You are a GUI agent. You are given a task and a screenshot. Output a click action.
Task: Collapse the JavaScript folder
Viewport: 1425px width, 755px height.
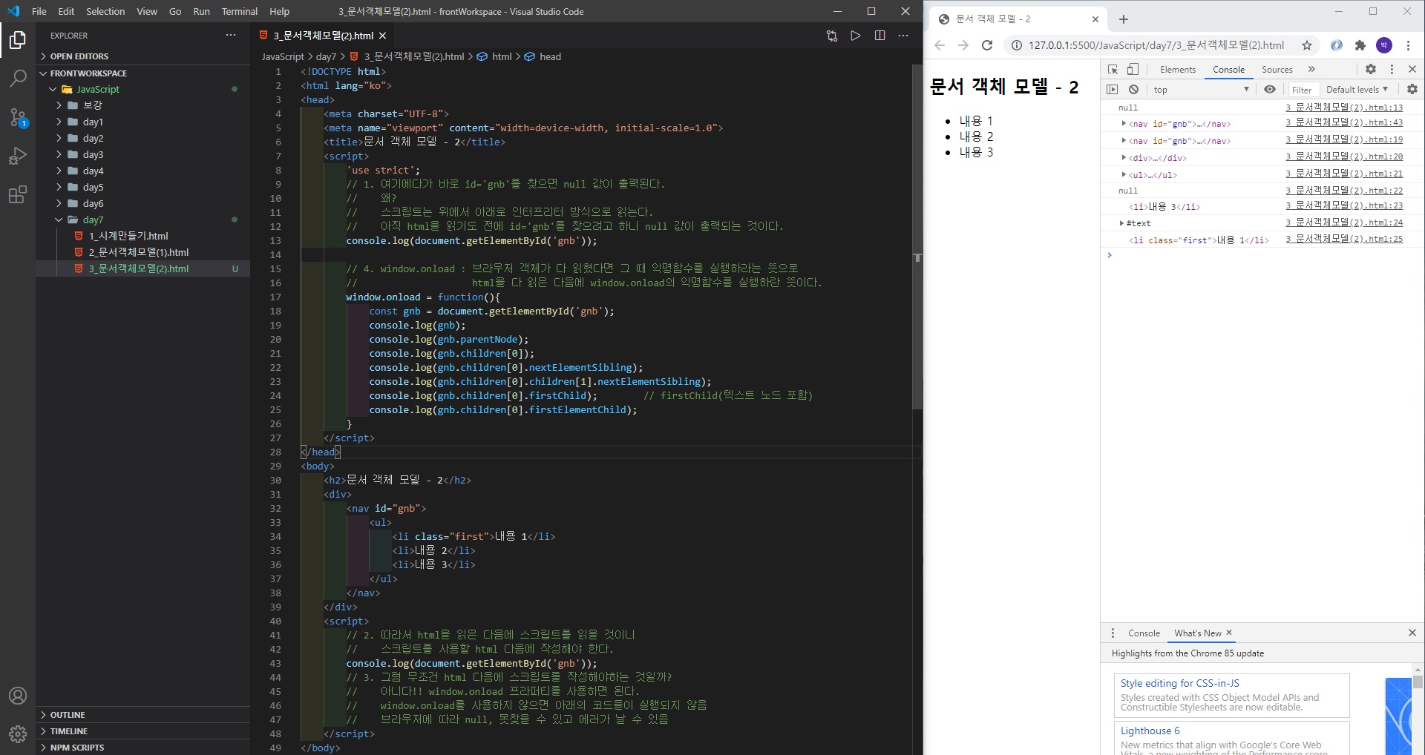coord(143,89)
